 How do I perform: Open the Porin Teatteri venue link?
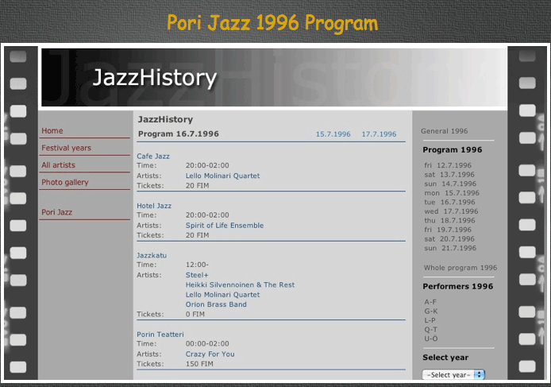[160, 335]
